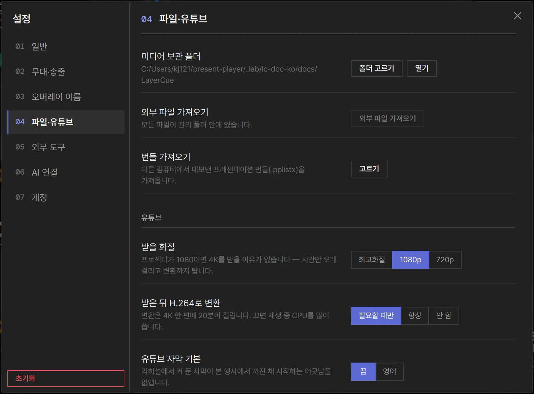
Task: Open the 06 AI 연결 section
Action: (x=66, y=172)
